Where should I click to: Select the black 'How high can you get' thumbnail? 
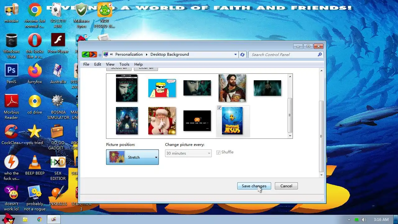pos(197,121)
